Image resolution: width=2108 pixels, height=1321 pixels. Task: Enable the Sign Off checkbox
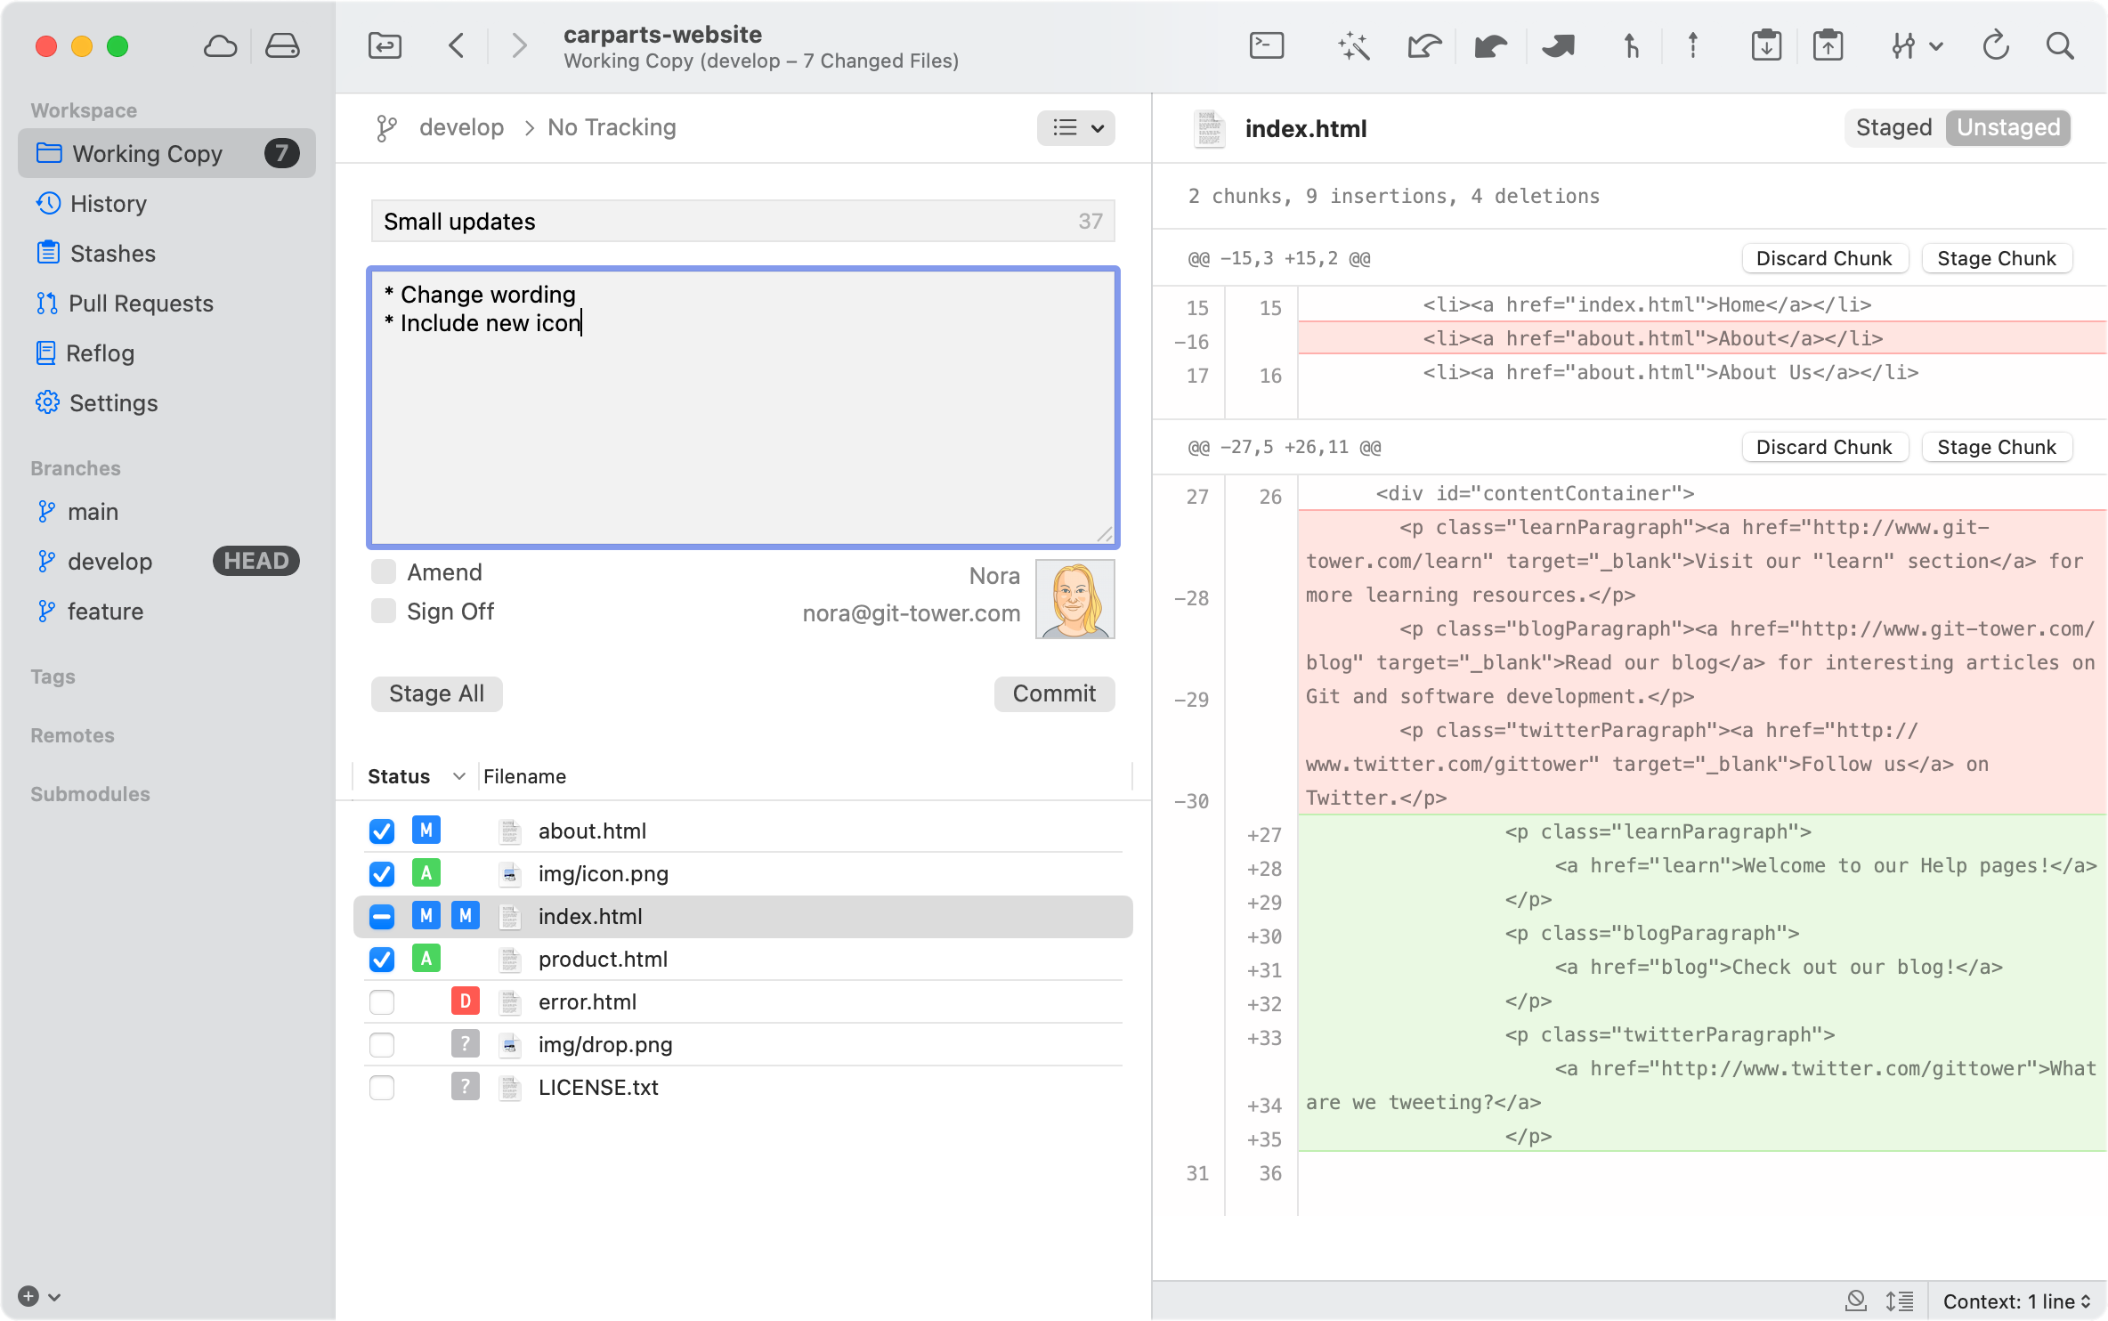pyautogui.click(x=384, y=612)
